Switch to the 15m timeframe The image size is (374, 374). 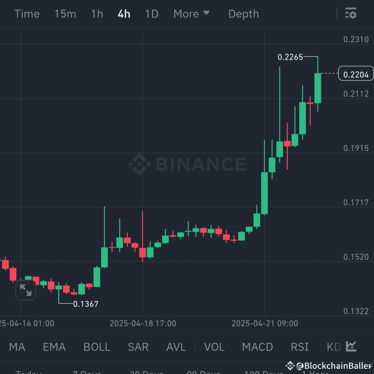65,14
